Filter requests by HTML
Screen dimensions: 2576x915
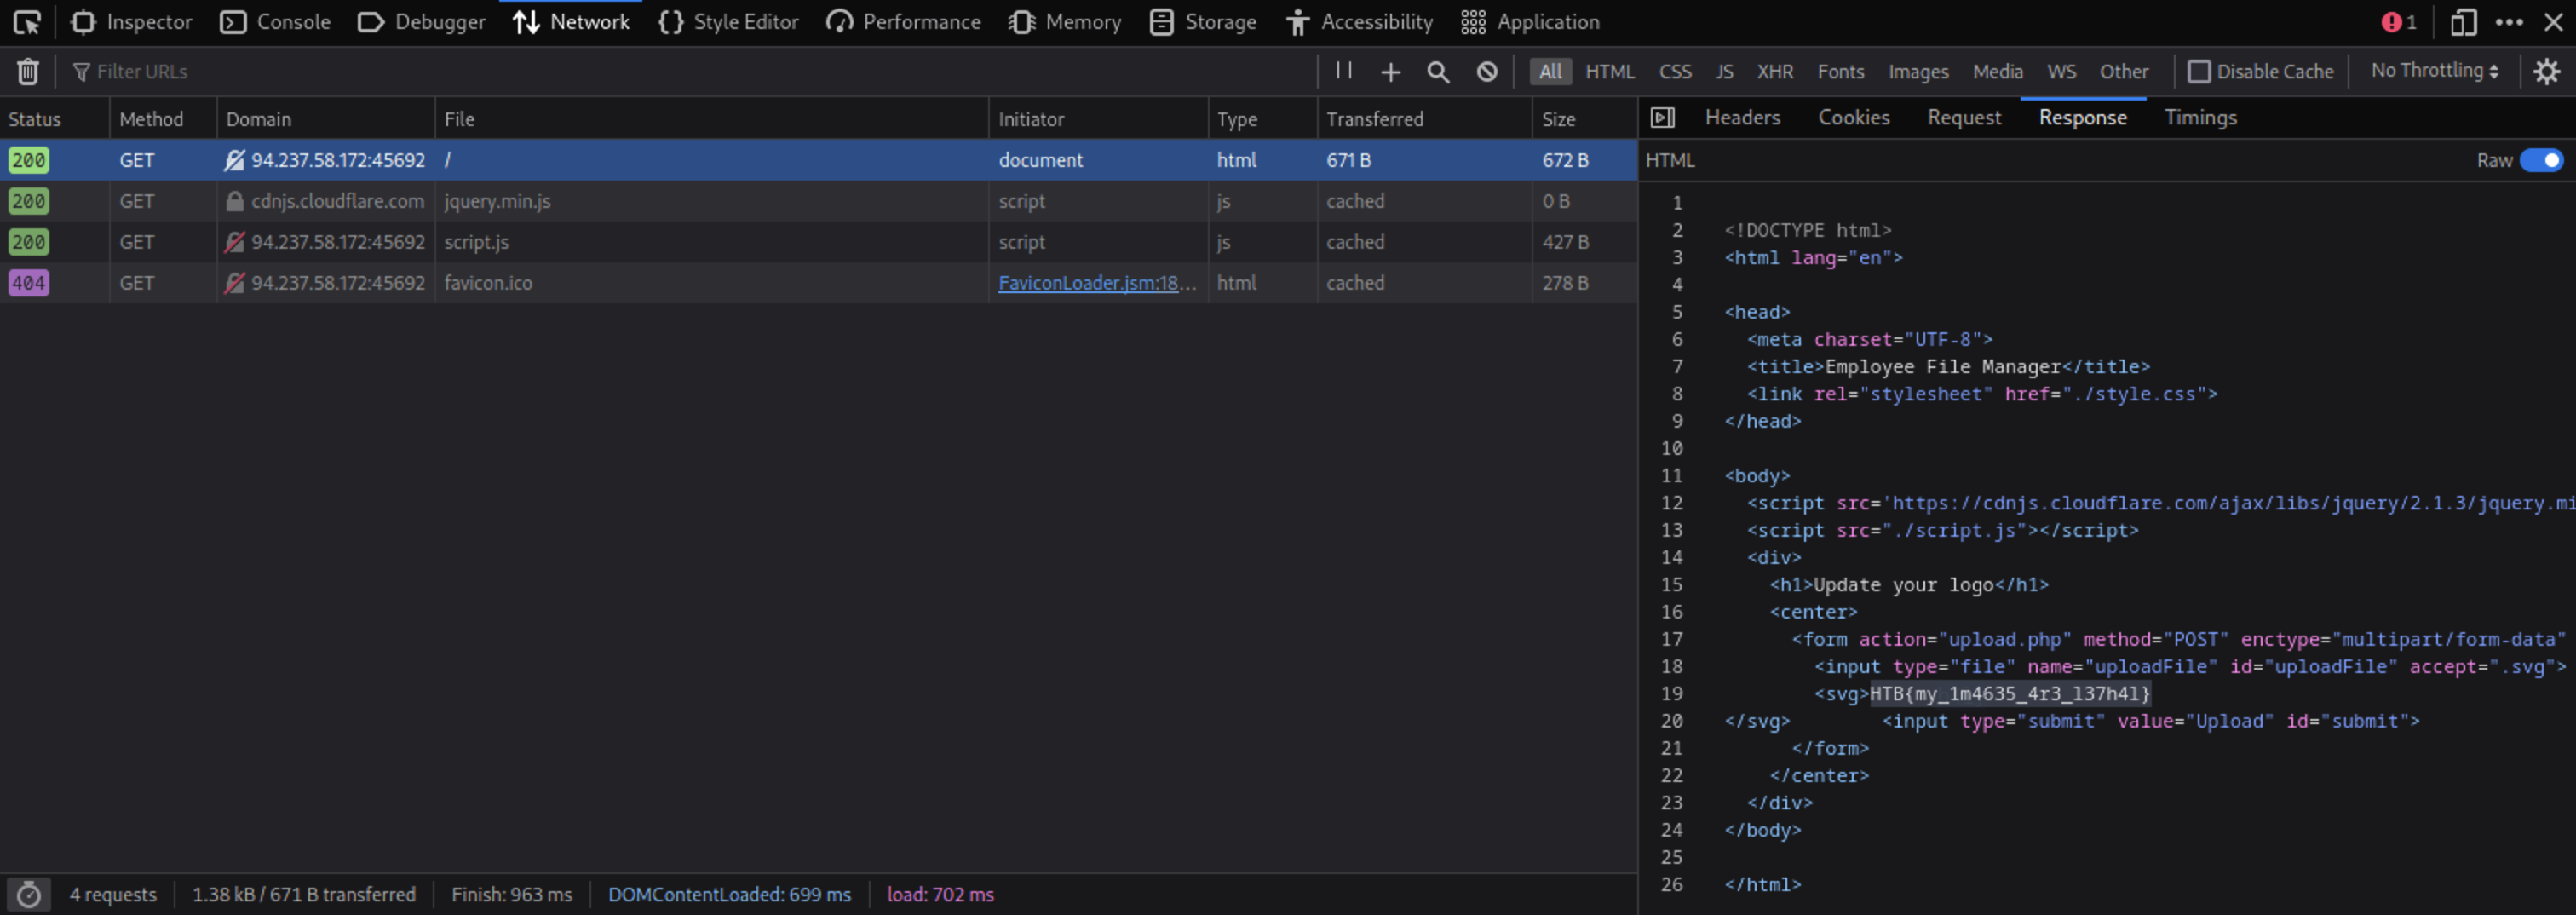coord(1609,71)
